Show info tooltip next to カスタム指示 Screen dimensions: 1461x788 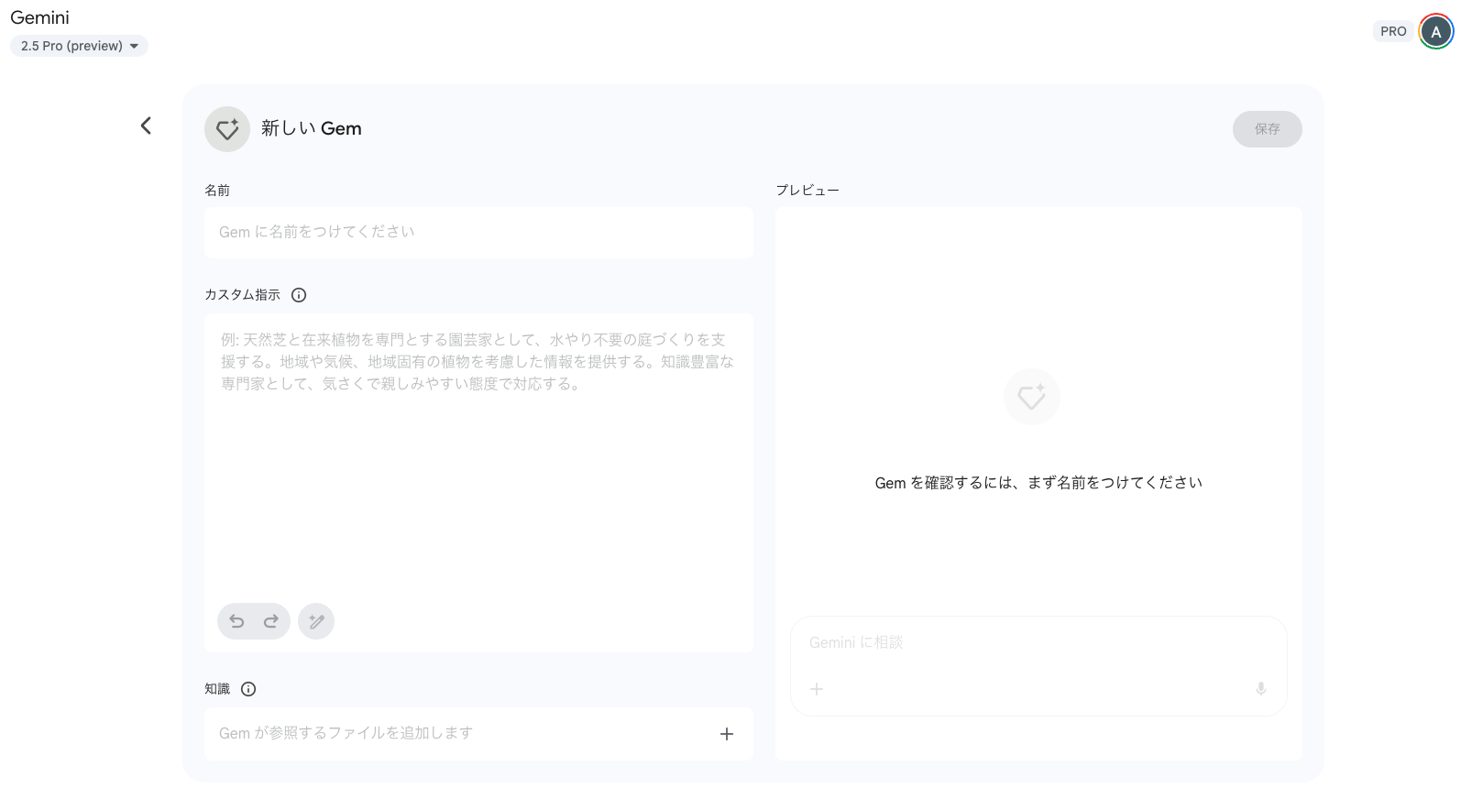(x=299, y=295)
